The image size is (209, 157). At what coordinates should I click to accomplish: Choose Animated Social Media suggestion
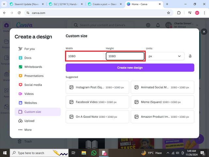coord(163,87)
